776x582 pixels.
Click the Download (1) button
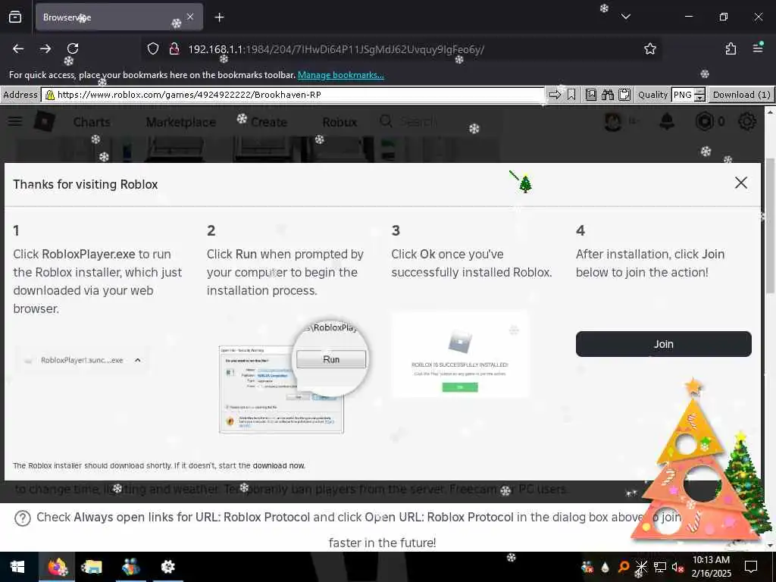(741, 95)
